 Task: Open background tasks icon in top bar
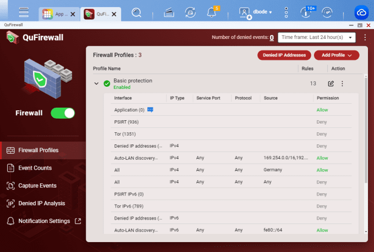[169, 13]
